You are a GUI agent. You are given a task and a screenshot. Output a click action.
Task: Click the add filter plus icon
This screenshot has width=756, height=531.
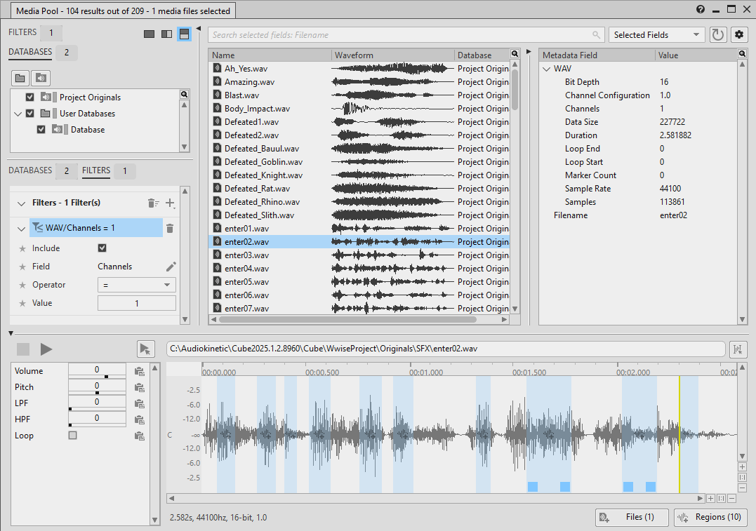coord(170,203)
